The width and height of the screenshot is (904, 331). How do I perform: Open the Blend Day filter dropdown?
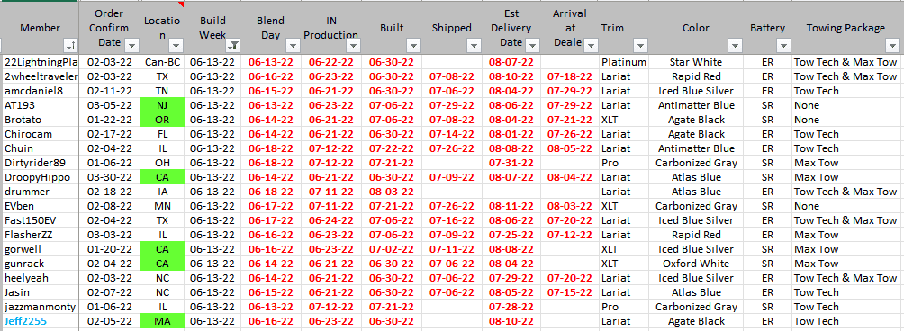coord(293,46)
